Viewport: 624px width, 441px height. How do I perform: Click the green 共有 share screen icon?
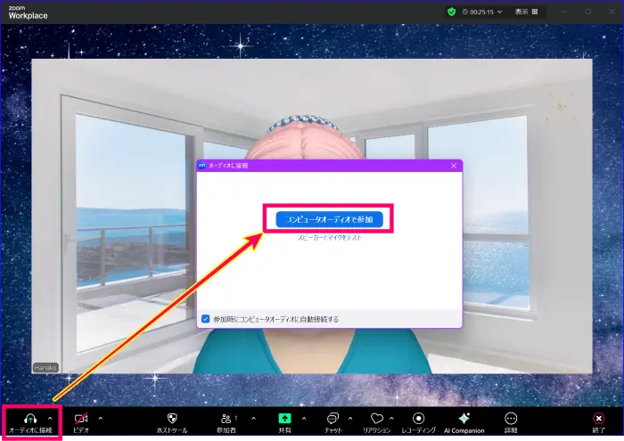[285, 418]
